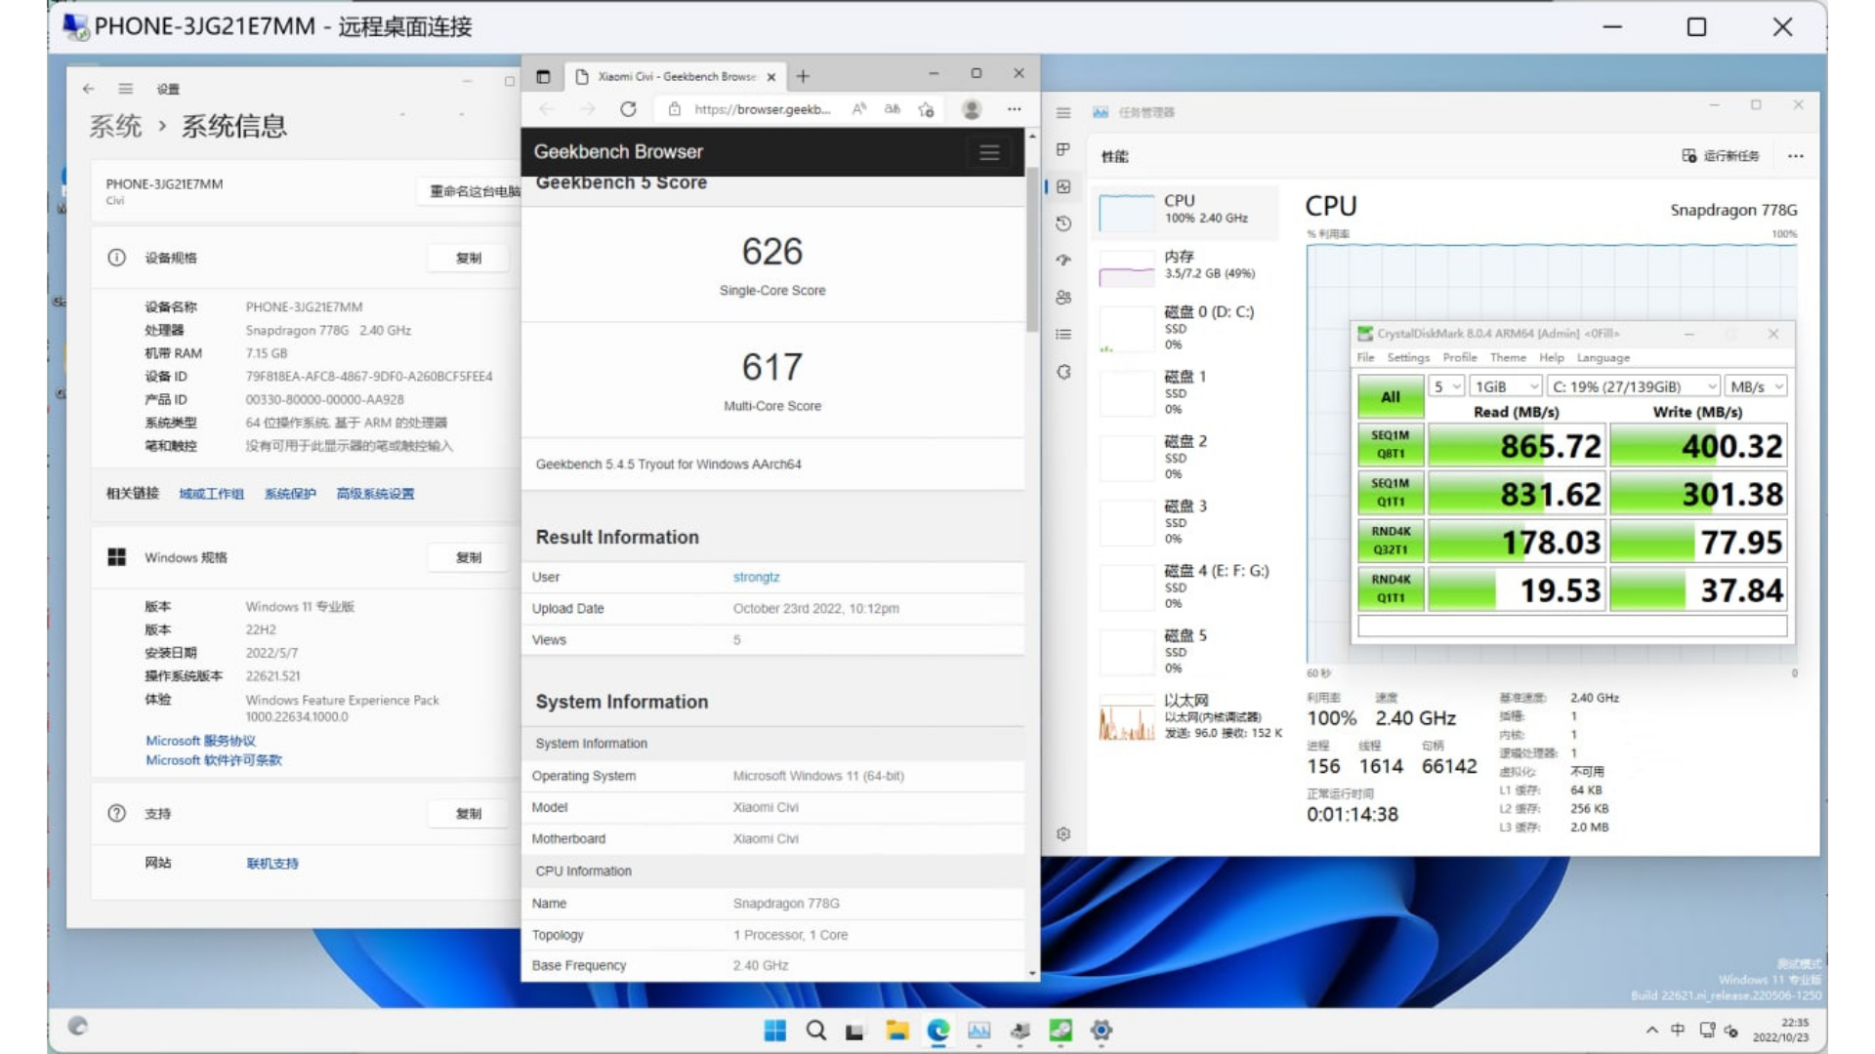1875x1054 pixels.
Task: Open Settings menu in CrystalDiskMark
Action: coord(1407,358)
